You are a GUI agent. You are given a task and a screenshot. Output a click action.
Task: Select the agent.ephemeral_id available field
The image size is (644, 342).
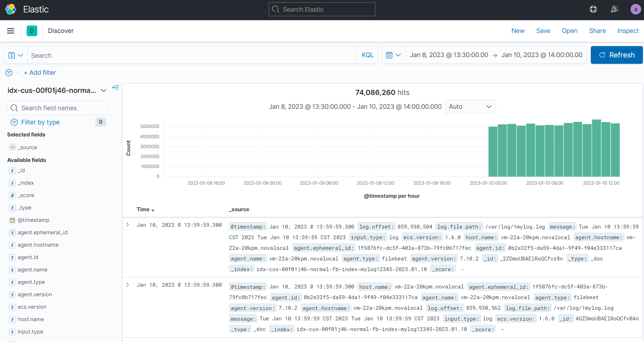(x=43, y=233)
